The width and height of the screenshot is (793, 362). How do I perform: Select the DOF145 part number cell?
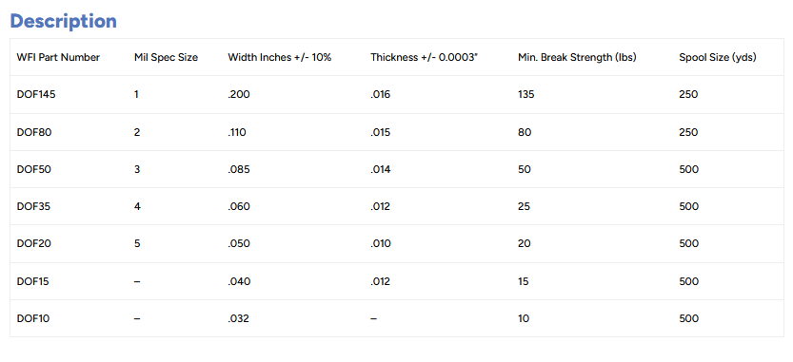[36, 94]
